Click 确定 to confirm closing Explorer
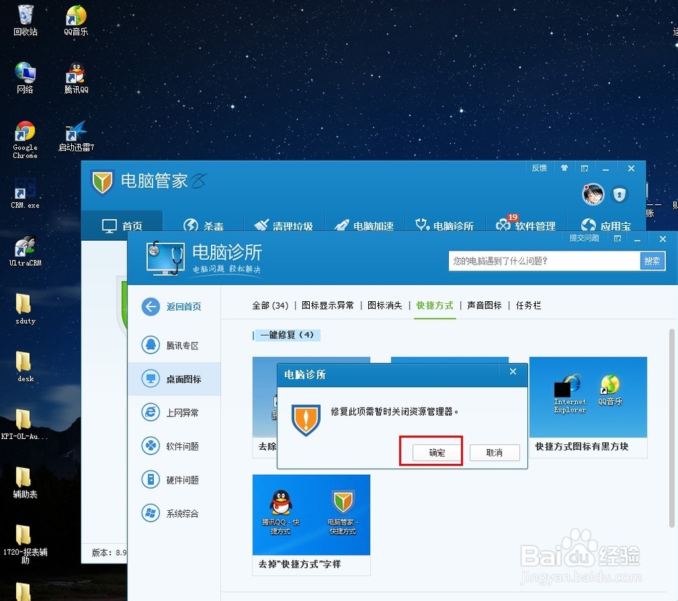The image size is (678, 601). click(436, 452)
